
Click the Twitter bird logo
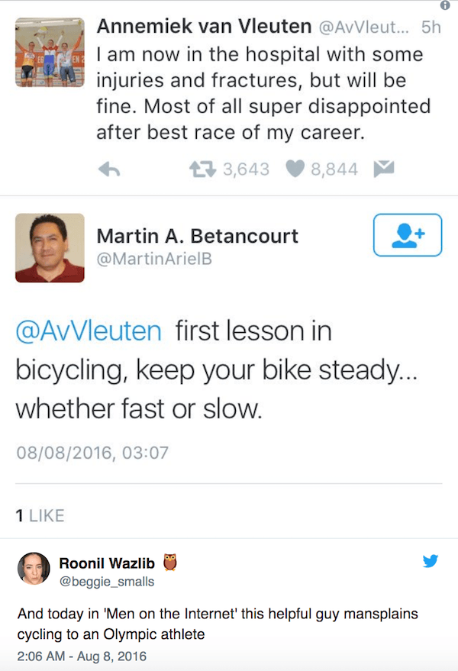coord(431,562)
